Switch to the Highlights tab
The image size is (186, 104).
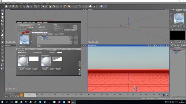(36, 49)
